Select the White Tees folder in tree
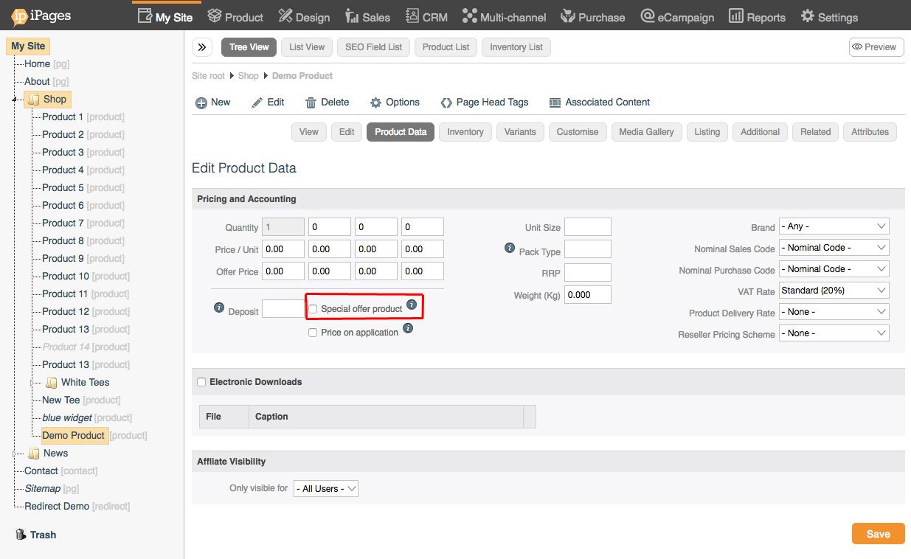The height and width of the screenshot is (559, 911). pos(77,382)
